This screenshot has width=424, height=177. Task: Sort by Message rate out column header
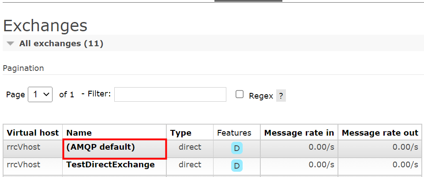(x=380, y=133)
